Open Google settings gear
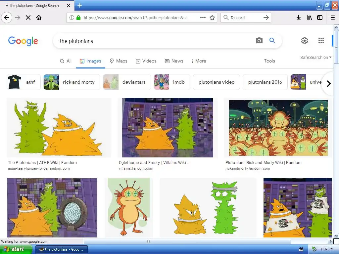This screenshot has height=254, width=339. pos(305,41)
